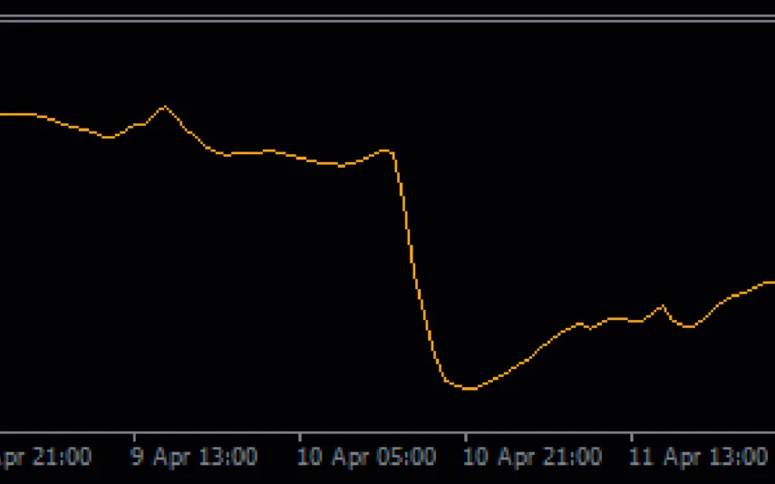Image resolution: width=775 pixels, height=484 pixels.
Task: Click the small bump just before the sharp drop
Action: coord(385,150)
